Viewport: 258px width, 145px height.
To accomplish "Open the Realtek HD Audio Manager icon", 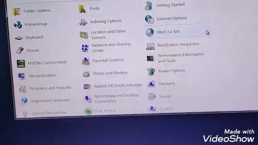I will [x=87, y=87].
